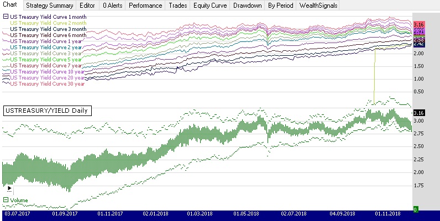
Task: Click the black 3.16 price marker
Action: 418,113
